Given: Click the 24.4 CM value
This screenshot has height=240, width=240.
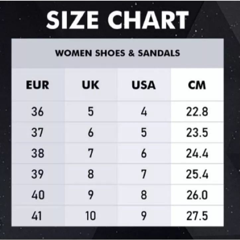Looking at the screenshot, I should pyautogui.click(x=197, y=153).
